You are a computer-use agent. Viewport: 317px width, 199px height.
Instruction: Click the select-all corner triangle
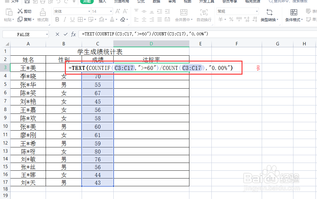pyautogui.click(x=7, y=44)
